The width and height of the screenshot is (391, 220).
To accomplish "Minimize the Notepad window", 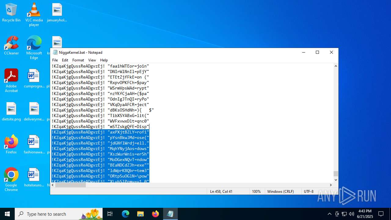I will point(303,52).
